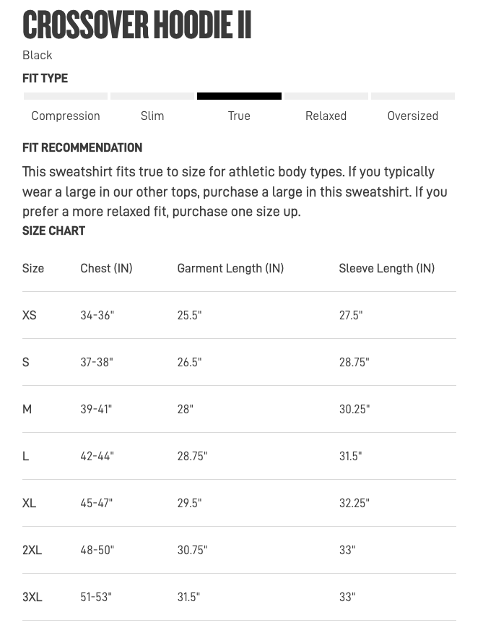Select the M size row
The height and width of the screenshot is (625, 483).
click(239, 409)
